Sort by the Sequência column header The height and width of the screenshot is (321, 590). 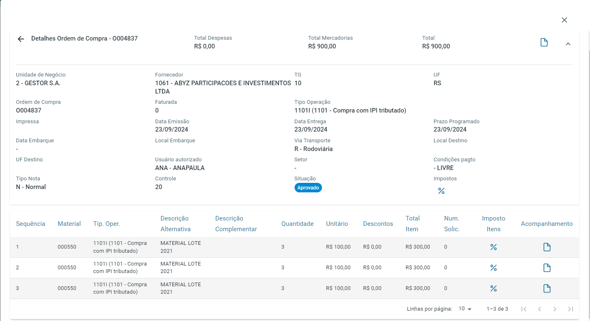[x=31, y=224]
